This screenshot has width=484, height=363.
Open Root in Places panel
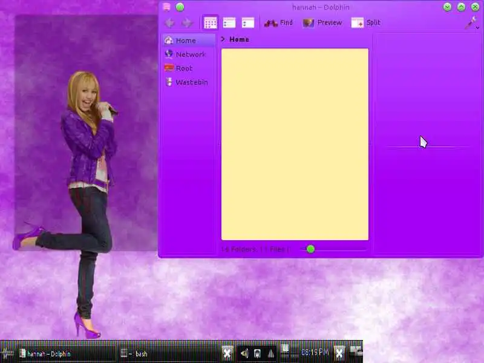189,68
